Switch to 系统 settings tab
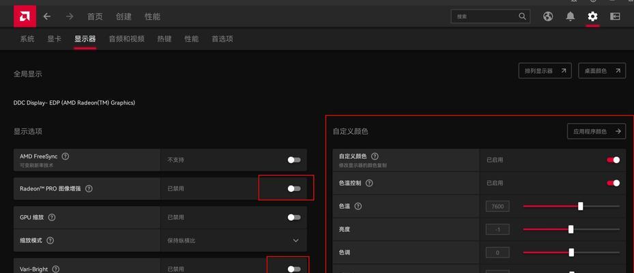Image resolution: width=634 pixels, height=273 pixels. coord(27,39)
